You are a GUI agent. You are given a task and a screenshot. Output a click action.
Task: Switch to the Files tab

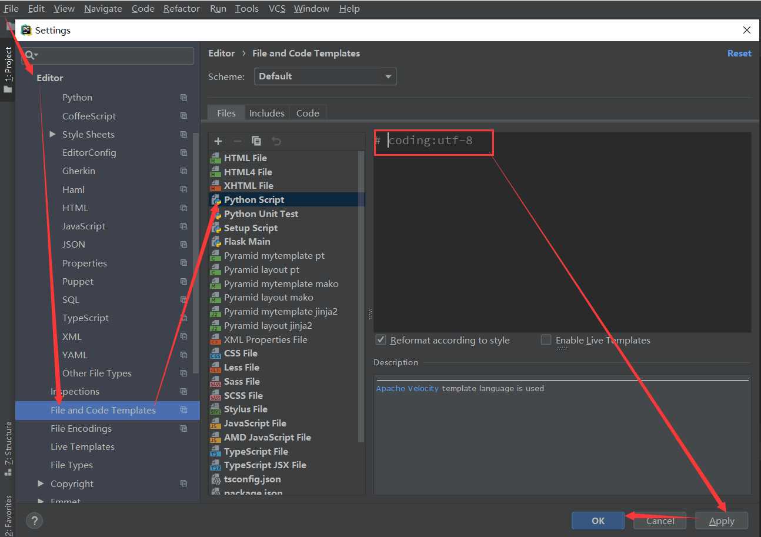[226, 113]
